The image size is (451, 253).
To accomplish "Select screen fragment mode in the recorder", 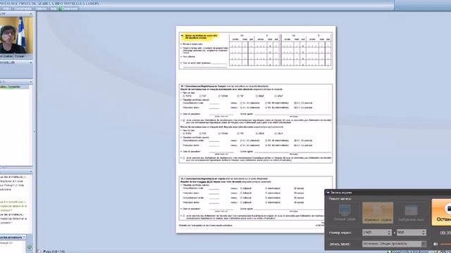I will 378,212.
